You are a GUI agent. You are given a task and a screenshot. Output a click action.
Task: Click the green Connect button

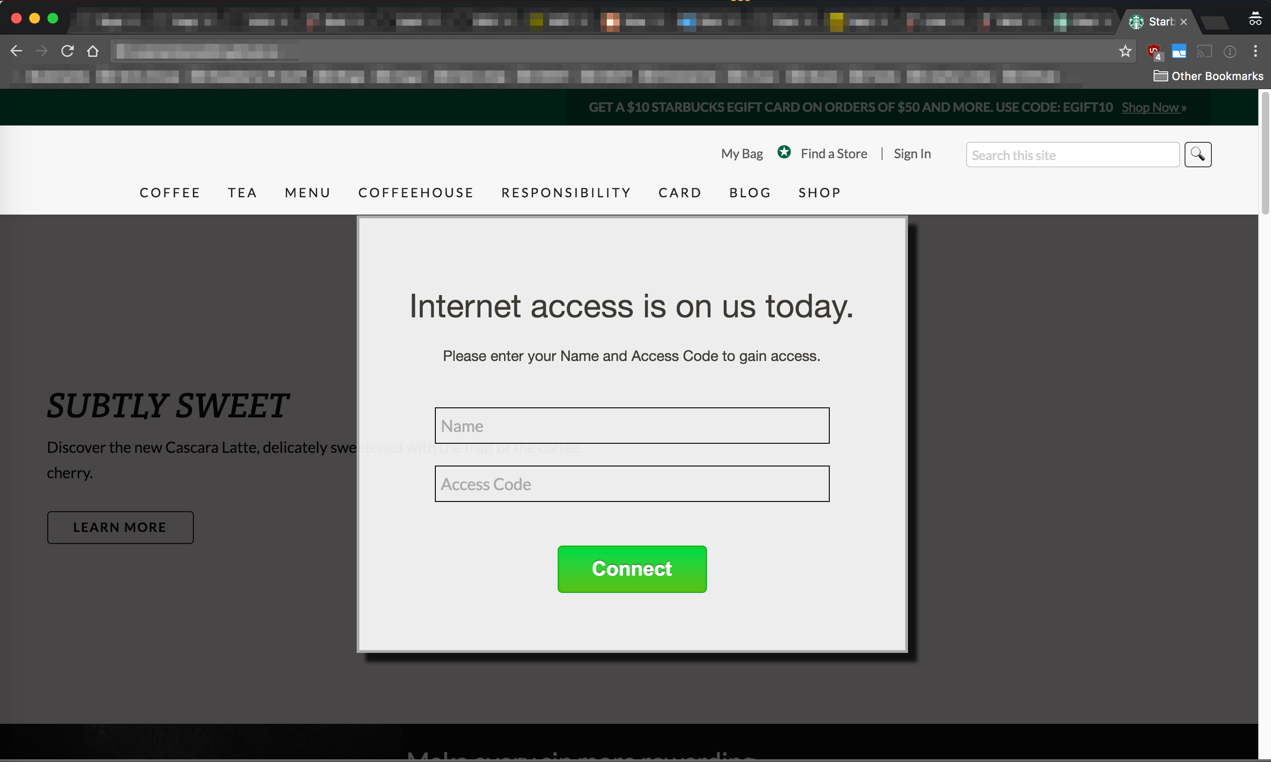[x=632, y=569]
